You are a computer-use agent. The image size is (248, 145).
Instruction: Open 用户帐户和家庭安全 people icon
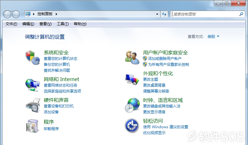click(x=132, y=57)
